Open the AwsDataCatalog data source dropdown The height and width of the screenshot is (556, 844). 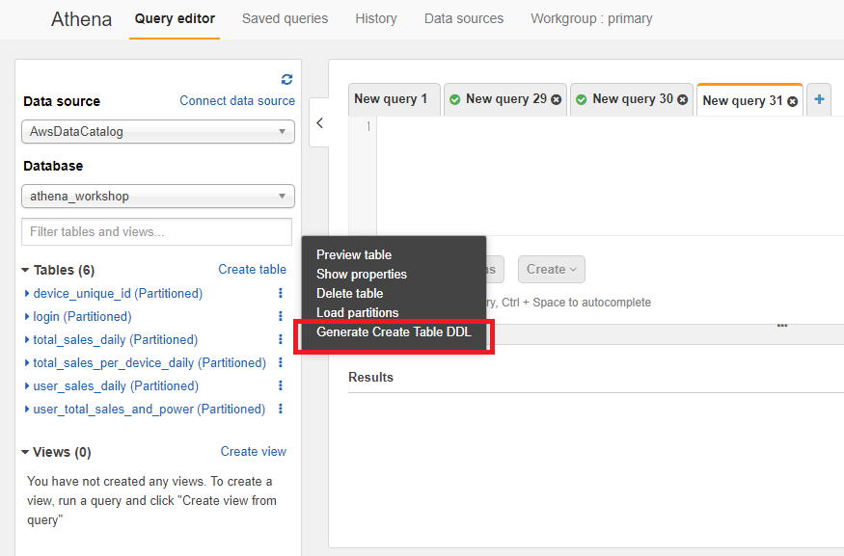coord(158,132)
